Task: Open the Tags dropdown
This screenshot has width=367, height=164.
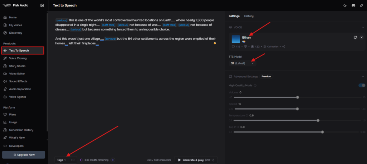Action: coord(61,160)
